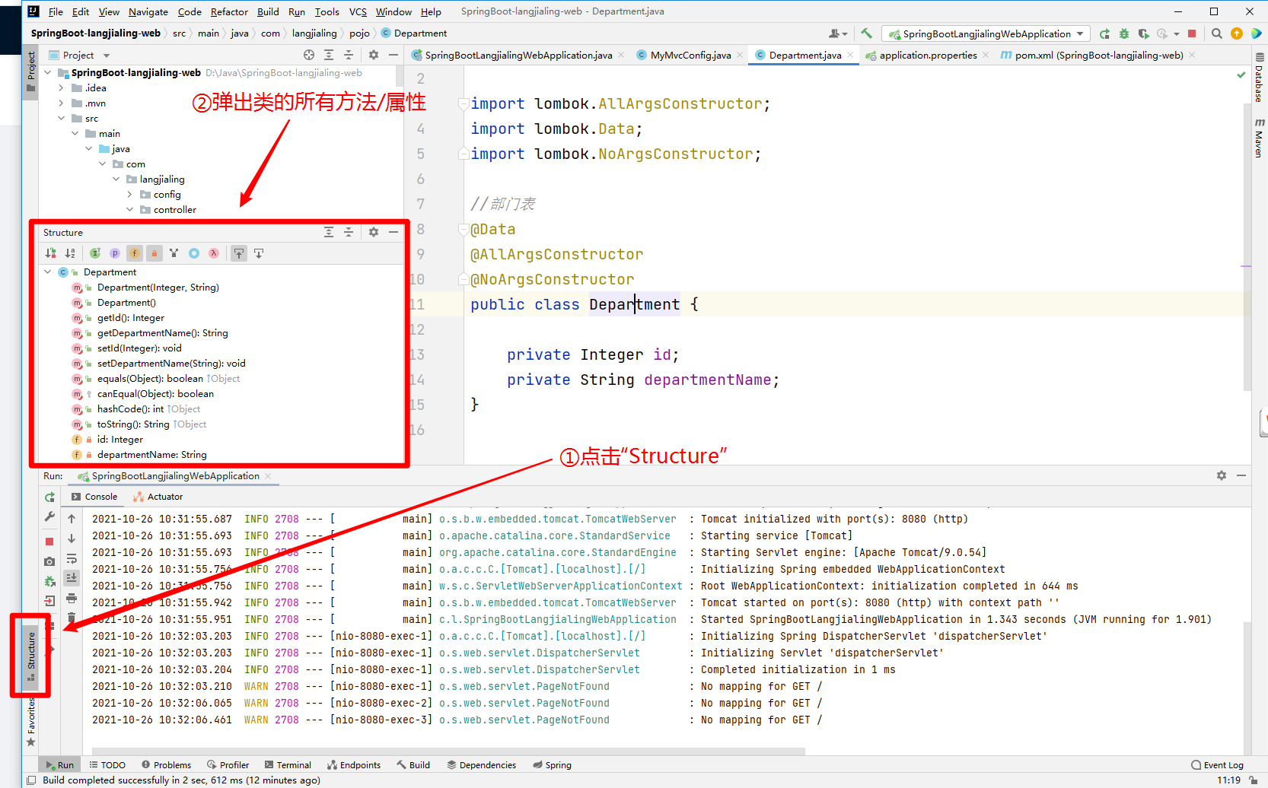Click the wrench icon in Run panel
The width and height of the screenshot is (1268, 788).
pyautogui.click(x=49, y=516)
